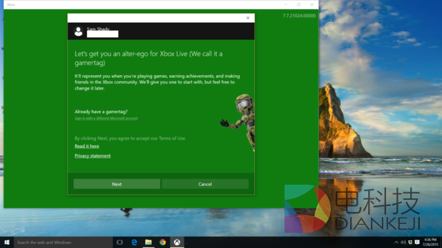Open the Action Center notifications icon
The height and width of the screenshot is (248, 442).
(x=417, y=242)
